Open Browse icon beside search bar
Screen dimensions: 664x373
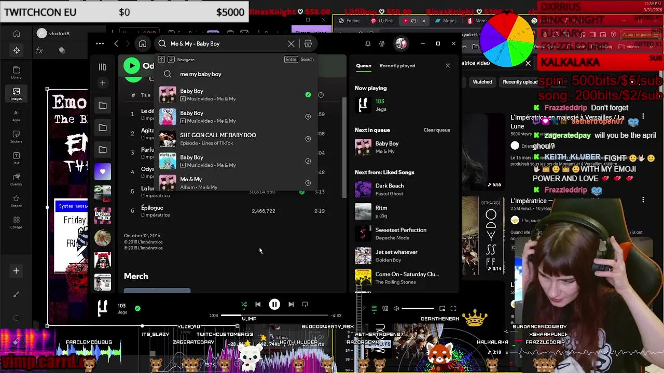pos(308,44)
